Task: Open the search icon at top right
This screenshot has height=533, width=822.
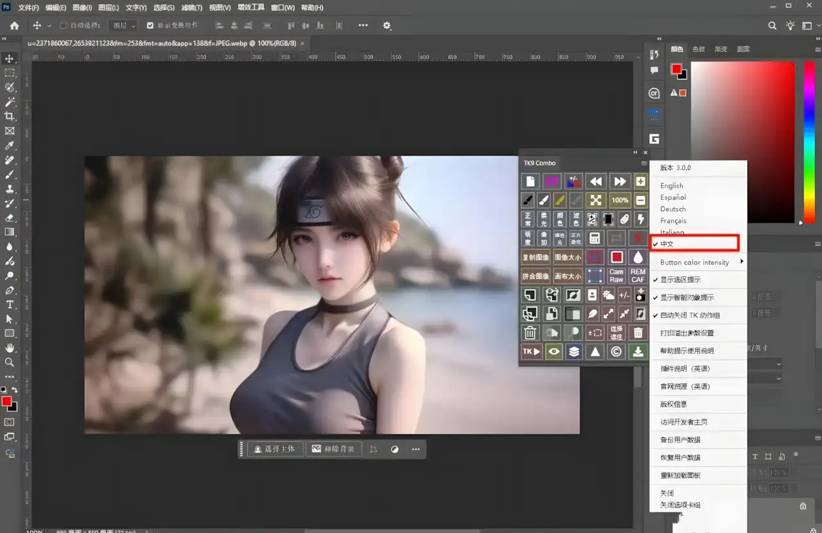Action: (773, 26)
